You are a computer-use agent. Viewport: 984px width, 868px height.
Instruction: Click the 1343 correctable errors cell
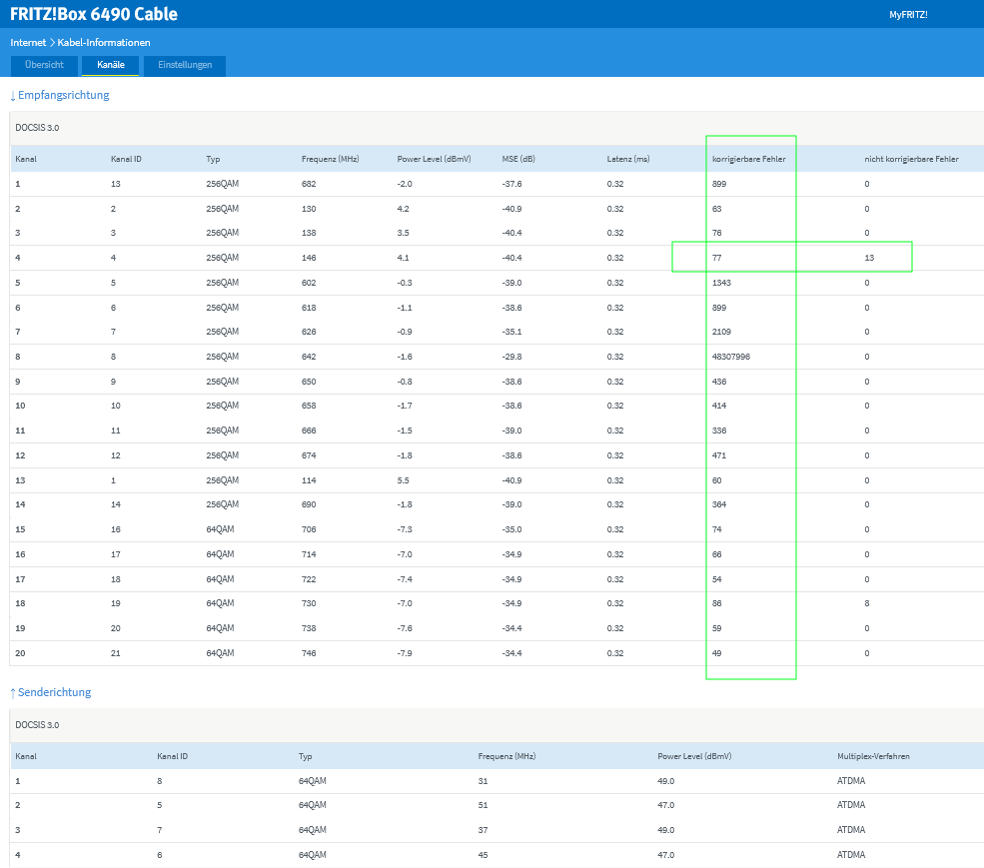pyautogui.click(x=721, y=283)
